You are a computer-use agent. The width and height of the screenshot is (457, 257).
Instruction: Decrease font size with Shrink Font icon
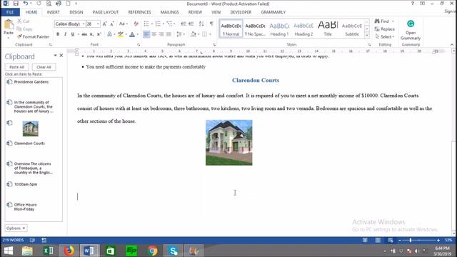coord(112,24)
